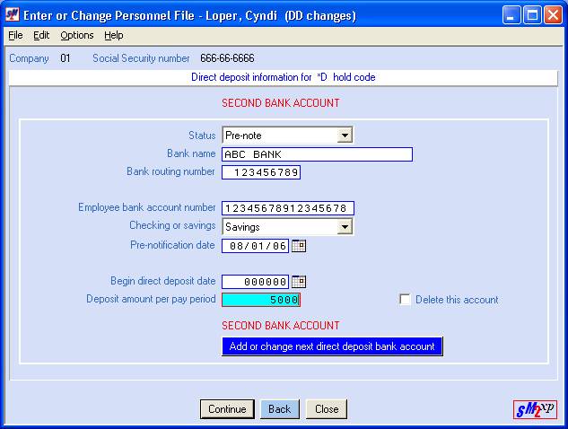Open calendar picker for Begin direct deposit date
Image resolution: width=568 pixels, height=429 pixels.
pyautogui.click(x=299, y=282)
